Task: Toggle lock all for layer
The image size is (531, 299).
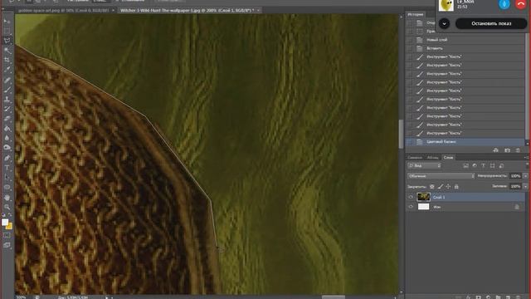Action: point(456,186)
